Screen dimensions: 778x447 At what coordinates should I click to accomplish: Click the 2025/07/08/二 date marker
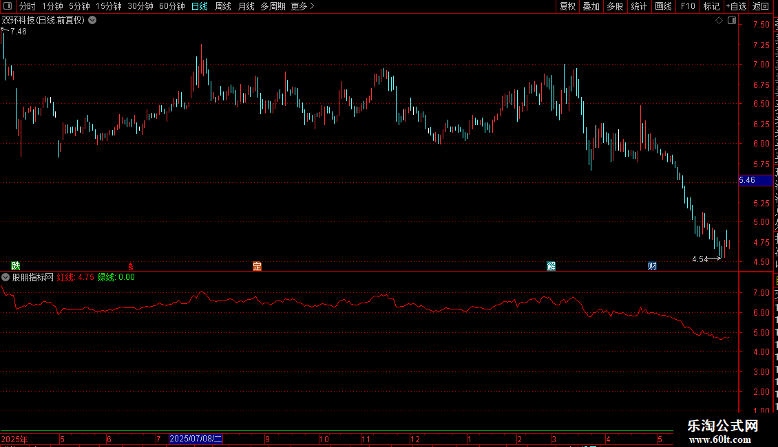pos(196,439)
